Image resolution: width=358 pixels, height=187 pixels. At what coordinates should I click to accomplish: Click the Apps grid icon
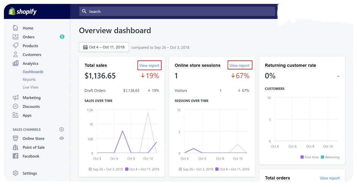click(16, 115)
